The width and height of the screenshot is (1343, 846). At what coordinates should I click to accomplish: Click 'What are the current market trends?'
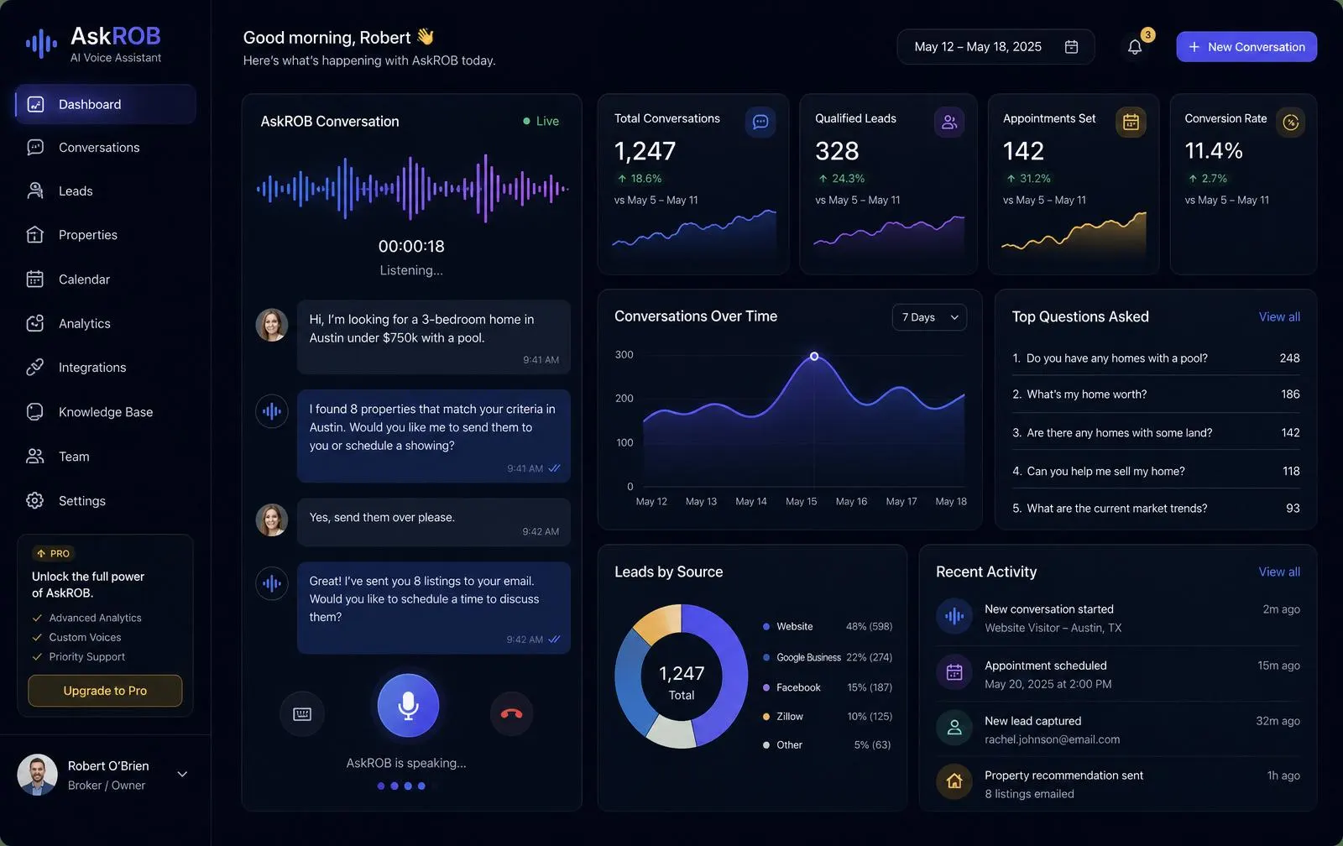1116,509
